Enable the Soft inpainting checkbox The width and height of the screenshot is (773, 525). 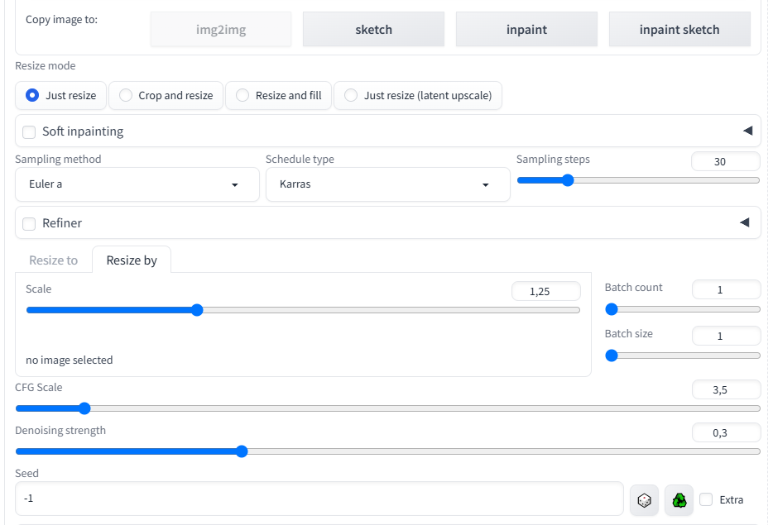coord(29,132)
